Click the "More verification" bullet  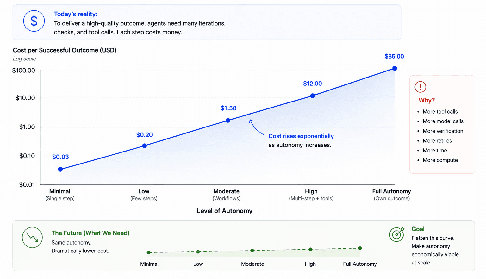point(443,131)
